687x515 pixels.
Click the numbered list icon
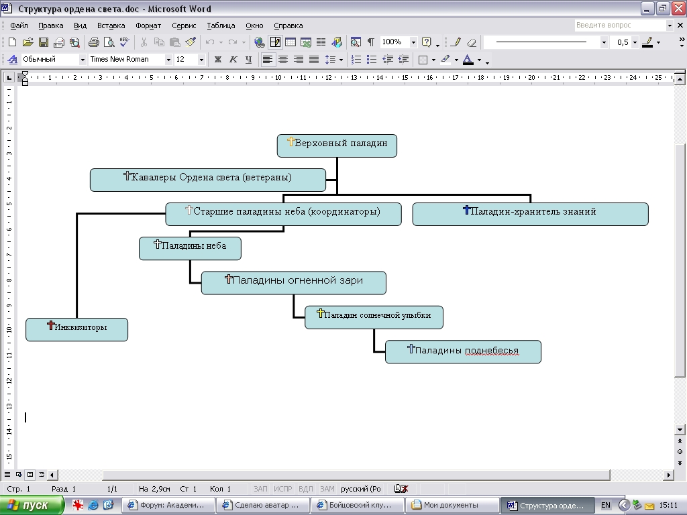tap(356, 59)
